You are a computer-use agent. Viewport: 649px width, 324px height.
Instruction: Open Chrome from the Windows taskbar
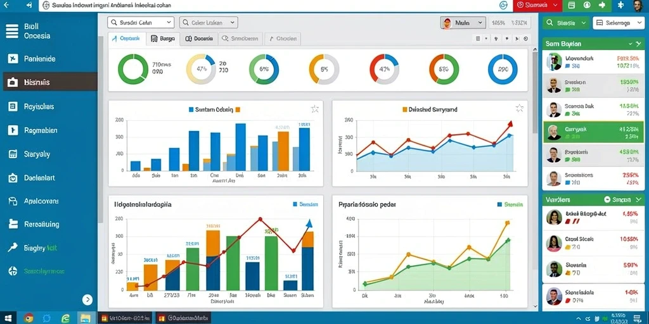[x=28, y=318]
